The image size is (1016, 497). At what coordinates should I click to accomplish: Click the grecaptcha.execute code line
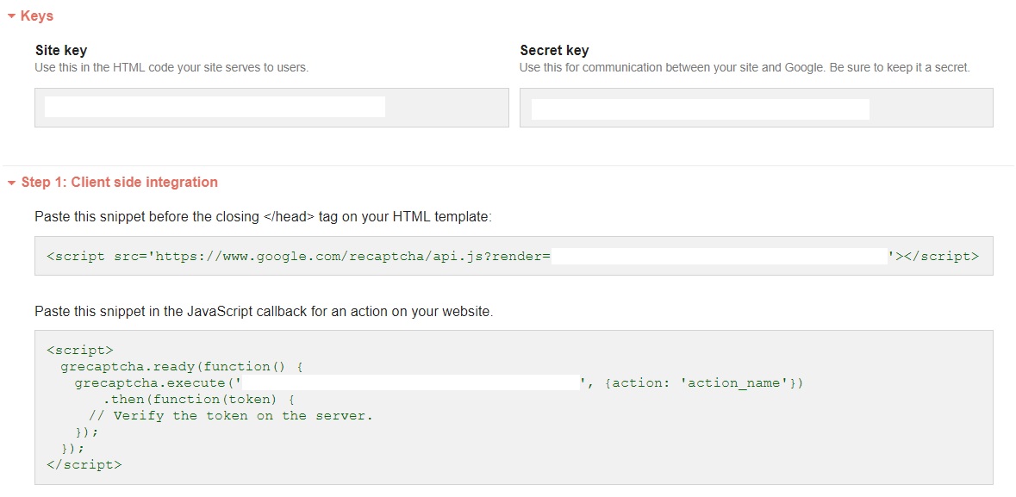[155, 382]
